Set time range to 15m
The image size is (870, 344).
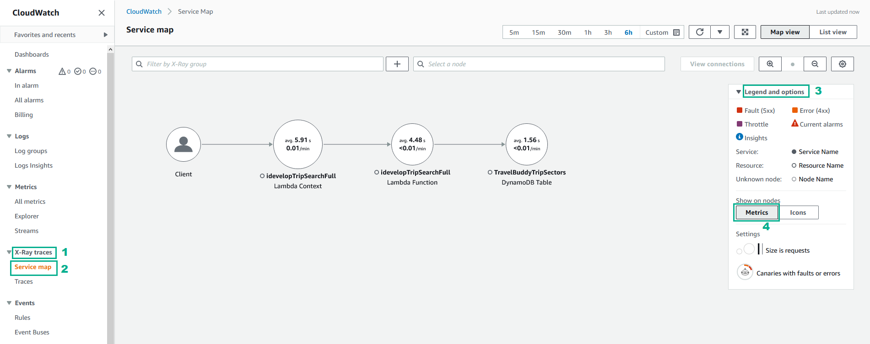coord(538,32)
